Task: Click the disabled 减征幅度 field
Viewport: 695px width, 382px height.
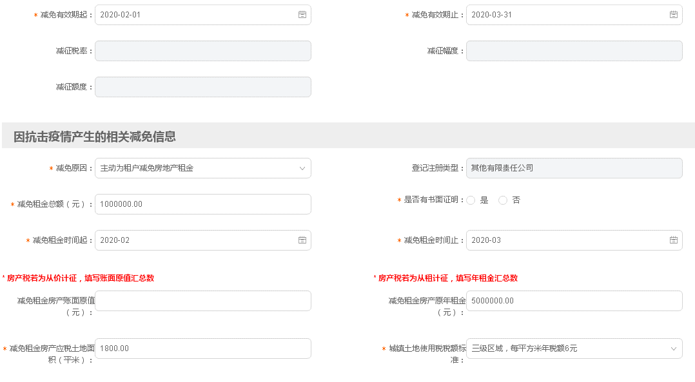Action: coord(574,51)
